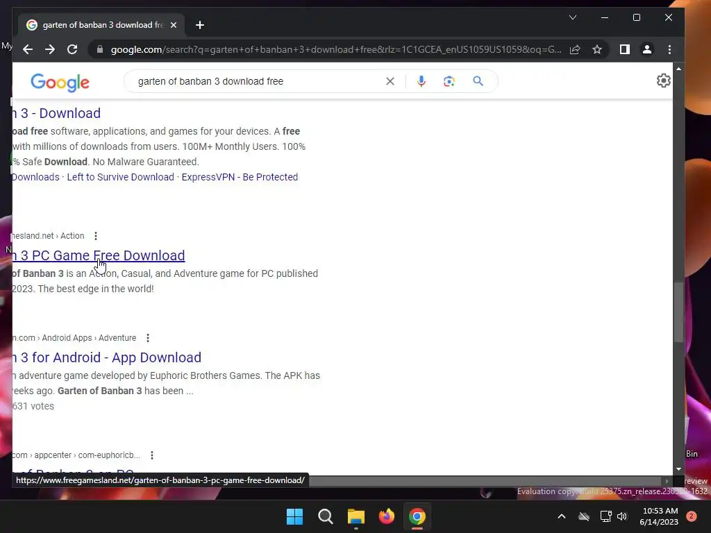The image size is (711, 533).
Task: Open ExpressVPN - Be Protected sitelink
Action: click(240, 177)
